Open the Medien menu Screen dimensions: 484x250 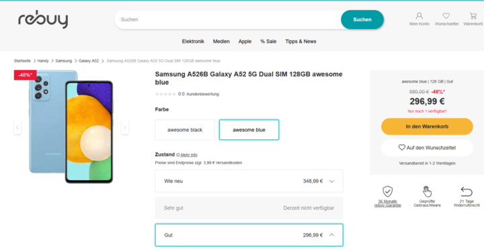point(221,42)
